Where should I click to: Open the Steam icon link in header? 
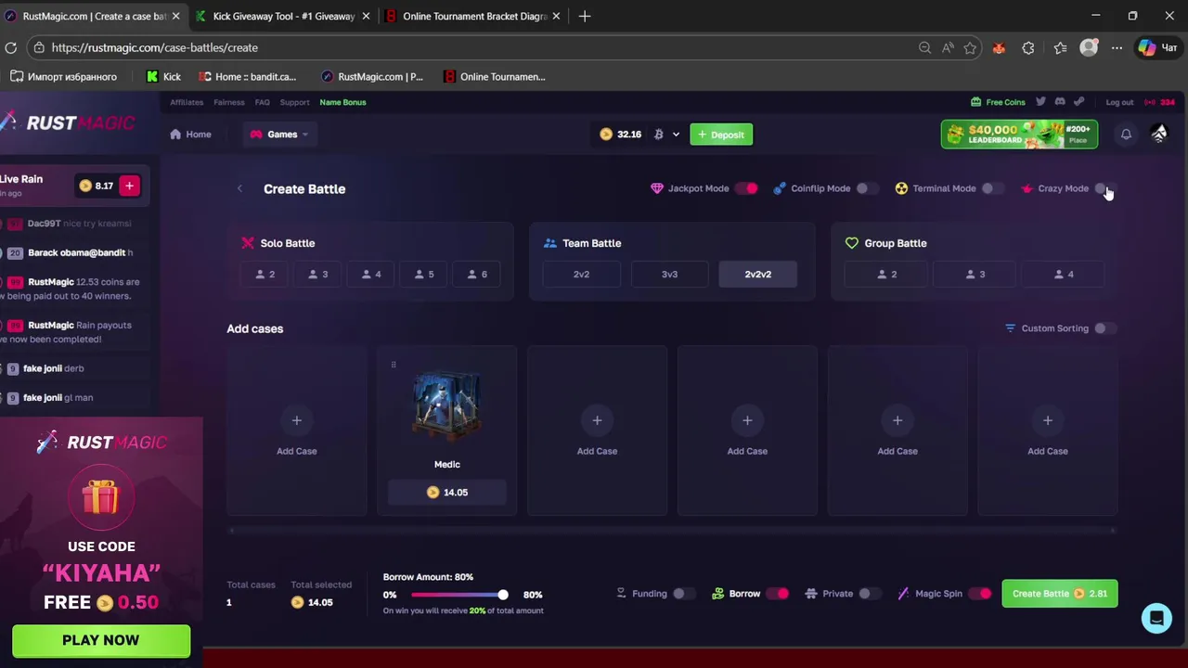[x=1078, y=102]
